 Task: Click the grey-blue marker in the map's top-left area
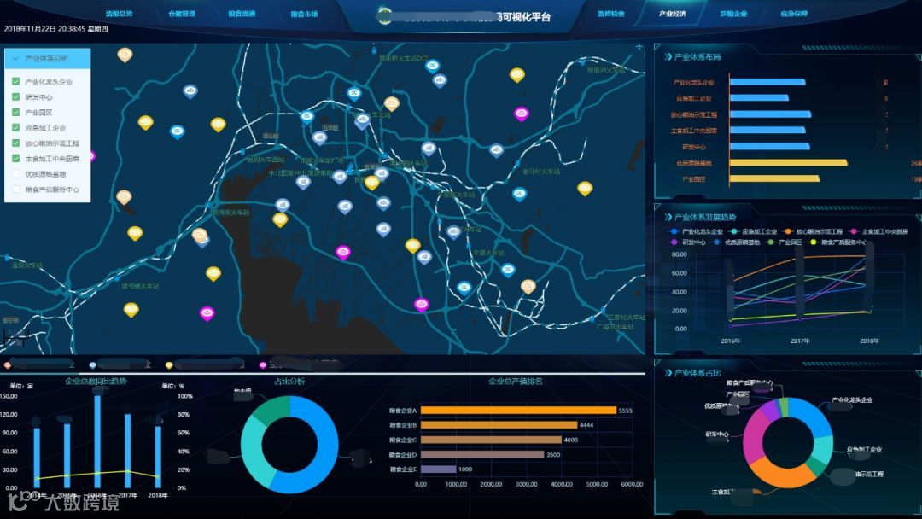coord(190,91)
